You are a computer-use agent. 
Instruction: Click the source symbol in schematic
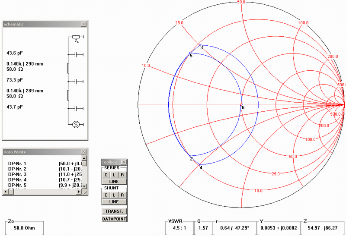pos(76,125)
